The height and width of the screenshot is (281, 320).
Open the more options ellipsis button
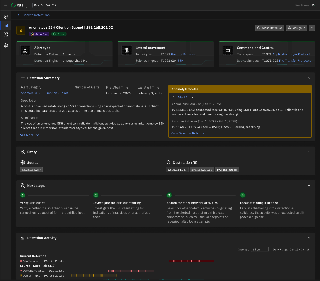pos(312,28)
